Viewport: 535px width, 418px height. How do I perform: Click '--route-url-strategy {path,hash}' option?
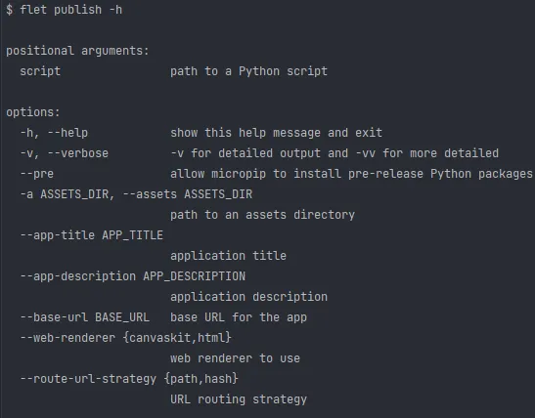(x=129, y=379)
